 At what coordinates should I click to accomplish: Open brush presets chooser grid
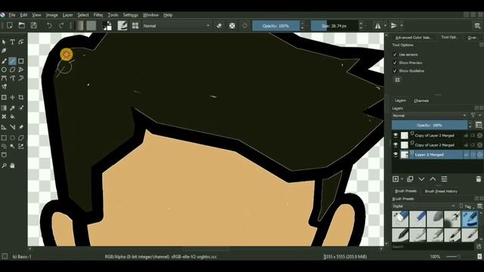click(x=135, y=26)
